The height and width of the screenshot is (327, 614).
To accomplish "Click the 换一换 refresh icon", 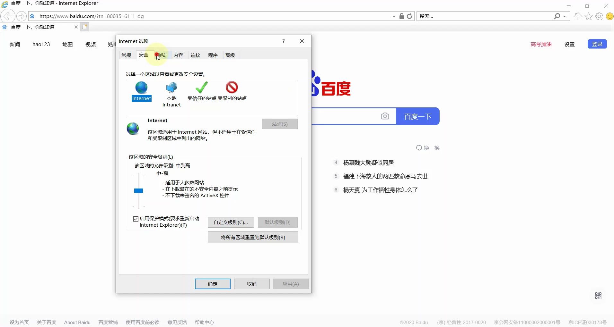I will [x=419, y=148].
